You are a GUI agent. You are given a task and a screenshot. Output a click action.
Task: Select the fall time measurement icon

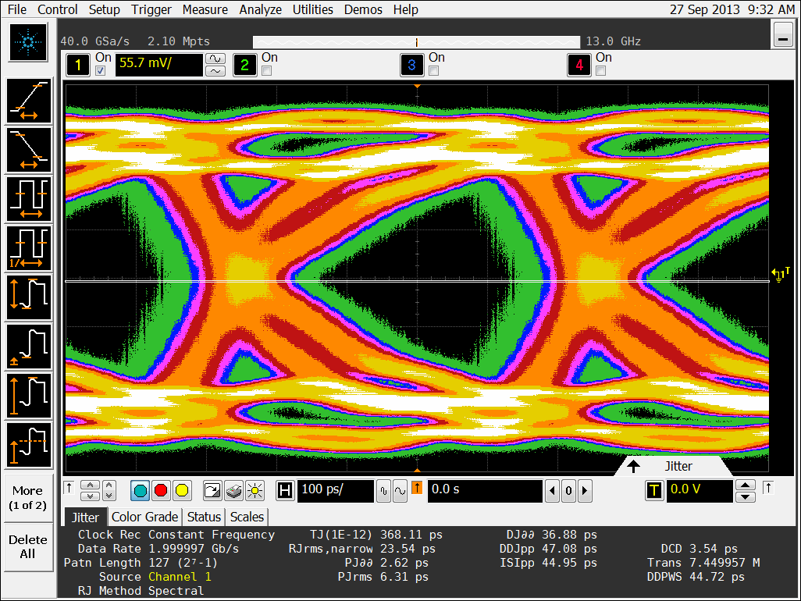pos(29,150)
